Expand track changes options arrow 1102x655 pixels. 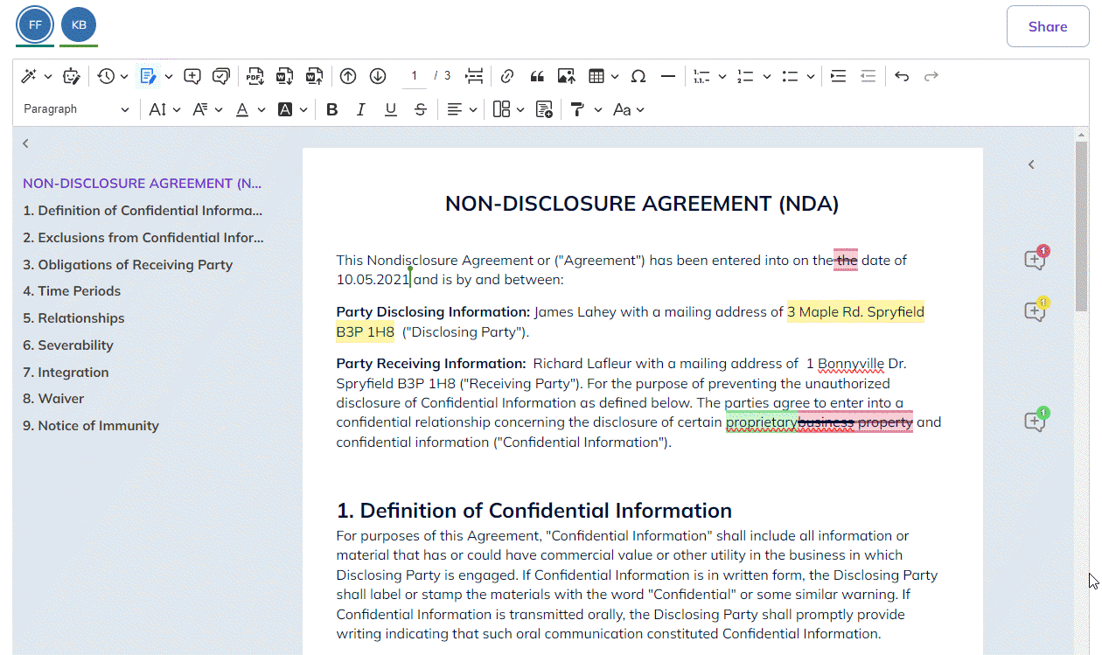click(169, 77)
